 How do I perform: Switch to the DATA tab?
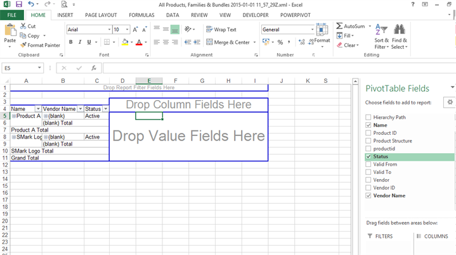[173, 15]
